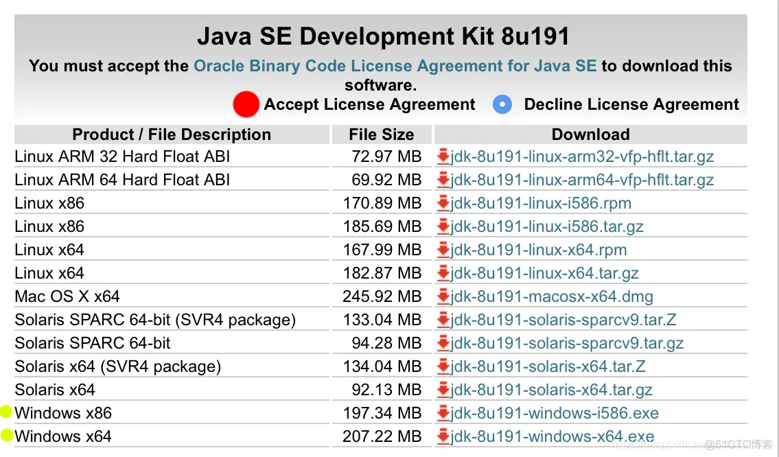Click the 170.89 MB file size cell
Viewport: 779px width, 457px height.
[382, 203]
